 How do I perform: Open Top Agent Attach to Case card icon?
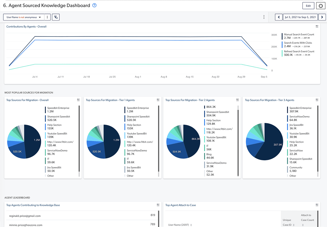pyautogui.click(x=317, y=205)
